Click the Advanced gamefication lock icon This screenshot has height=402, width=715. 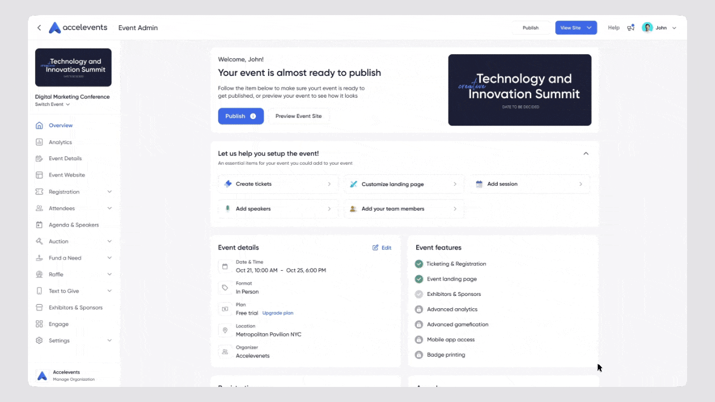tap(419, 324)
